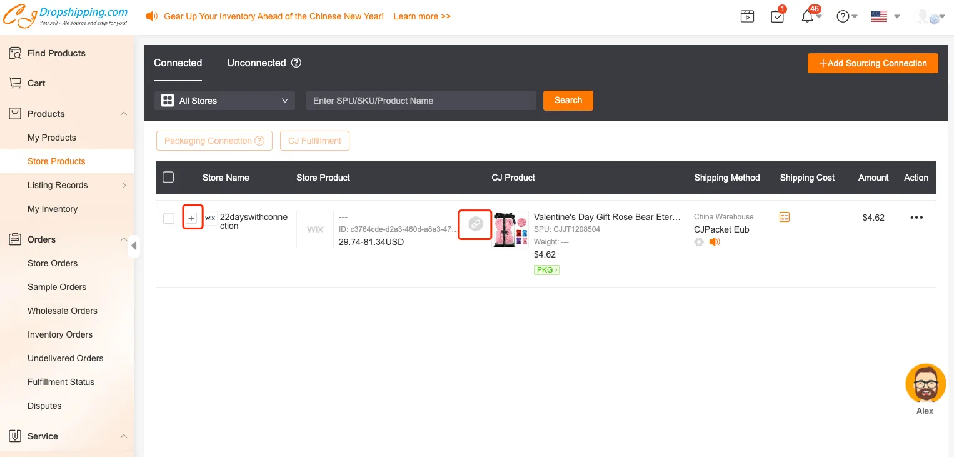Click the task checklist icon with badge
Screen dimensions: 954x457
tap(777, 17)
